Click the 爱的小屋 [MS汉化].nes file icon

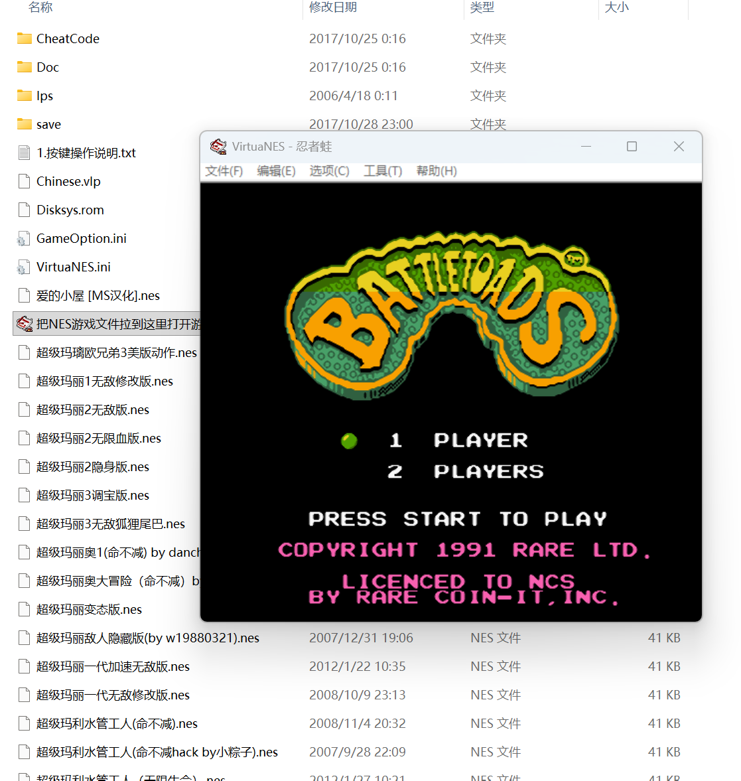[24, 295]
